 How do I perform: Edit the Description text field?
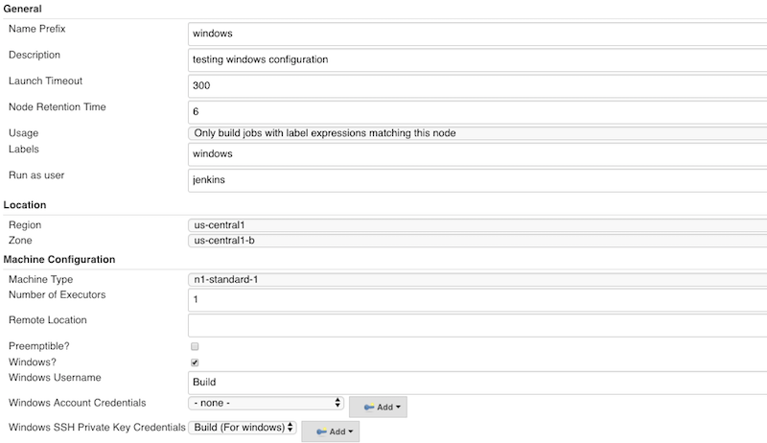click(x=476, y=59)
